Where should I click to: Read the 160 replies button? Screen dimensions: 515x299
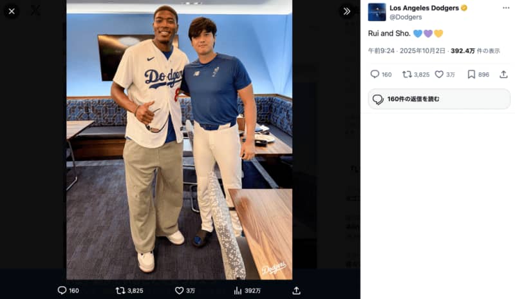pos(439,99)
